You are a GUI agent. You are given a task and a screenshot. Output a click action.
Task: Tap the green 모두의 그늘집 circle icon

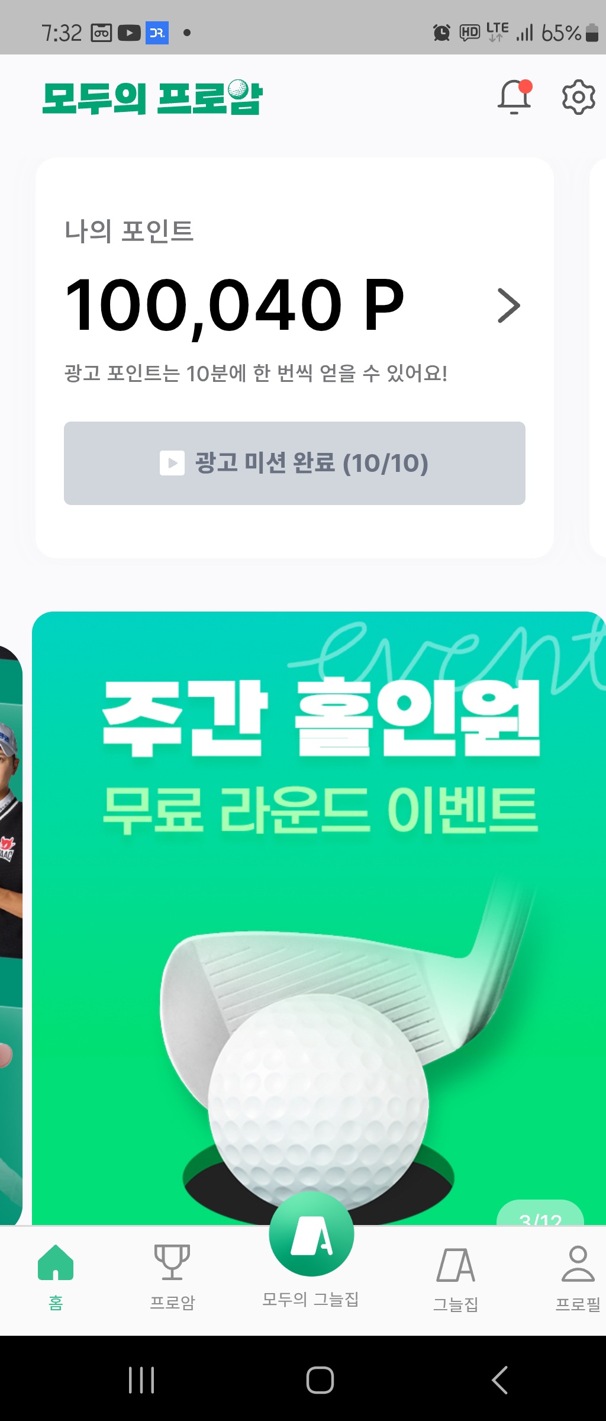click(x=312, y=1234)
